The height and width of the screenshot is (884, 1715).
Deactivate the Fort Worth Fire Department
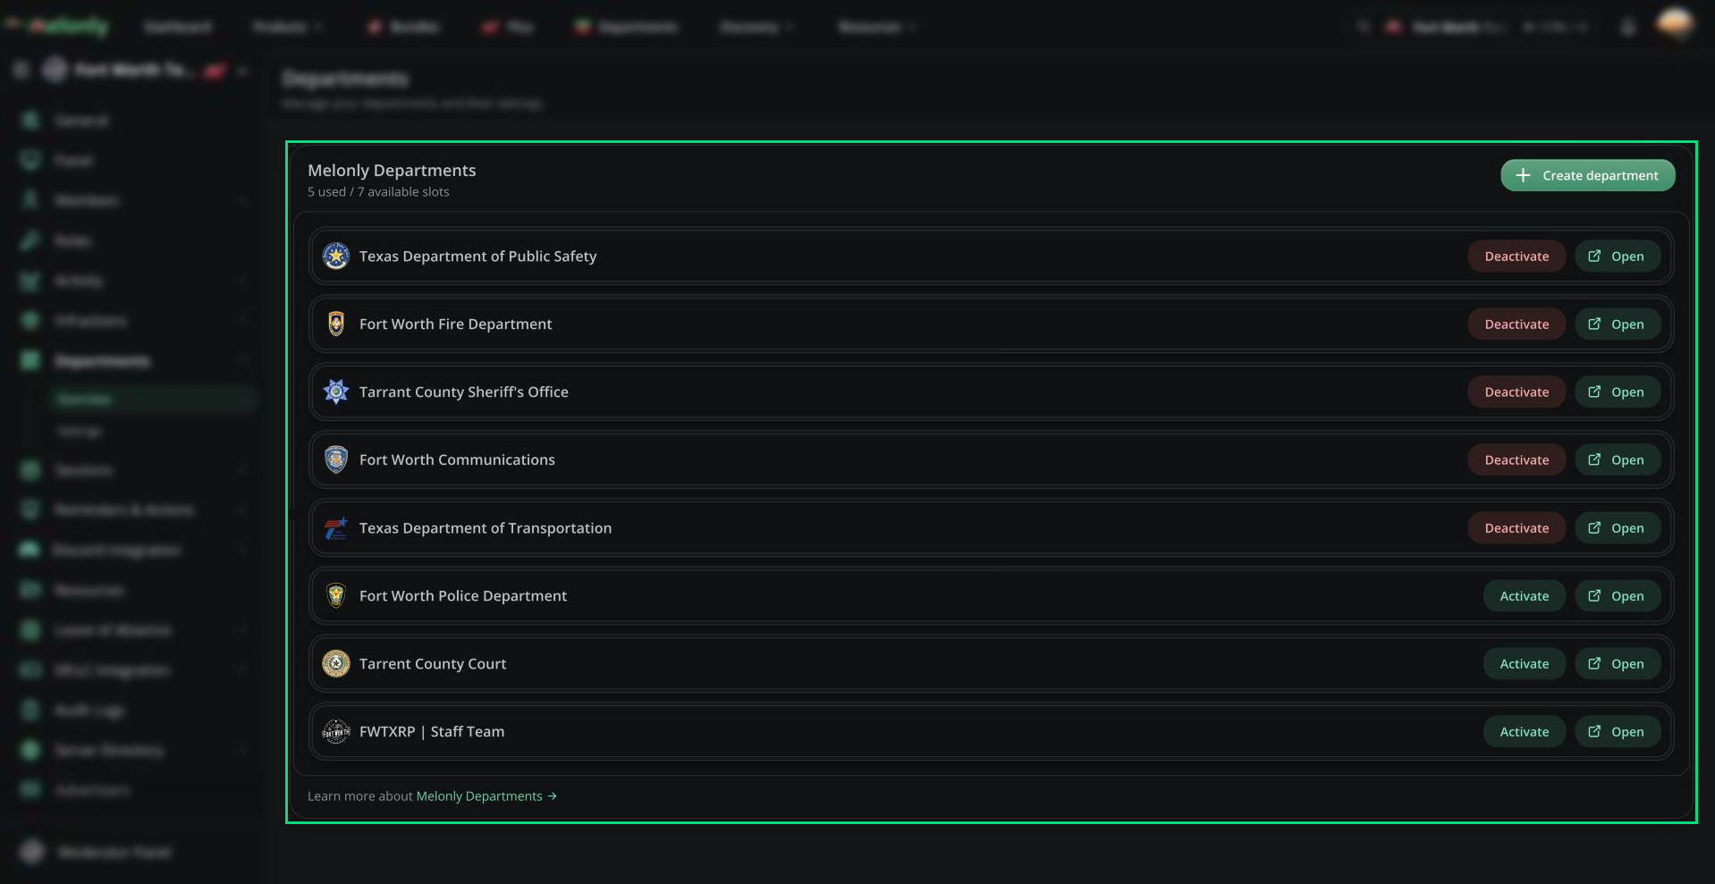[x=1516, y=324]
